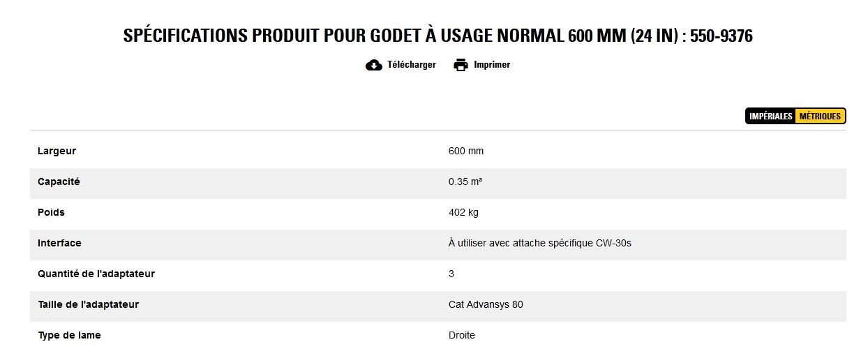Select the Largeur row label
Viewport: 868px width, 349px height.
coord(57,151)
